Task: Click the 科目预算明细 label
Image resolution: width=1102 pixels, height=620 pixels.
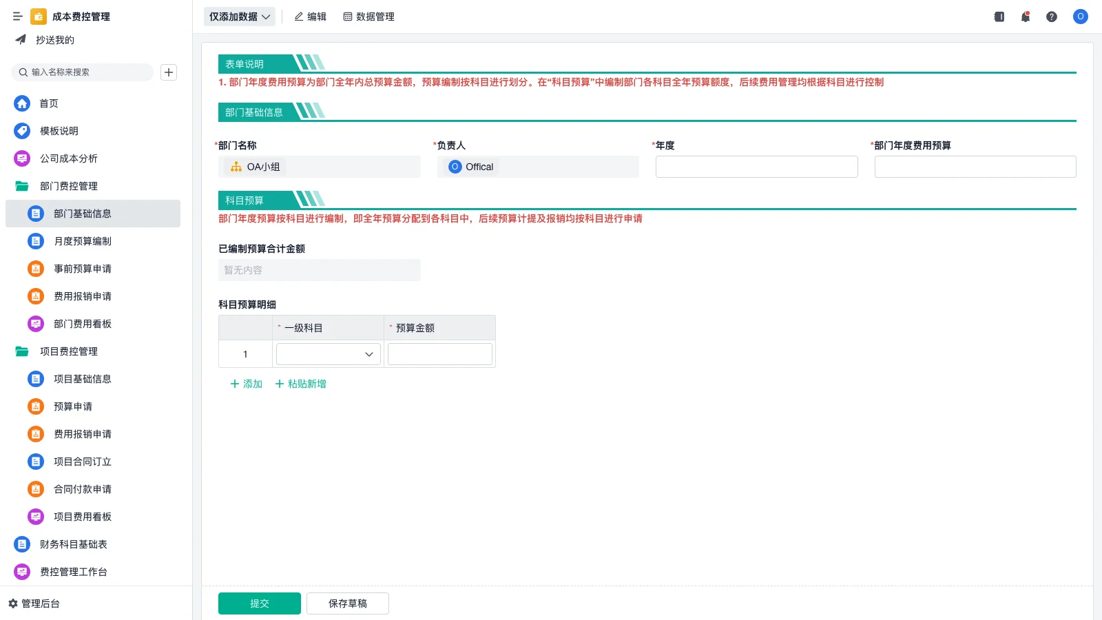Action: 247,304
